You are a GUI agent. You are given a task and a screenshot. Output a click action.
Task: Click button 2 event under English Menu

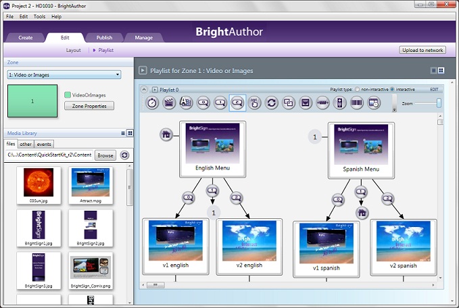pos(236,198)
